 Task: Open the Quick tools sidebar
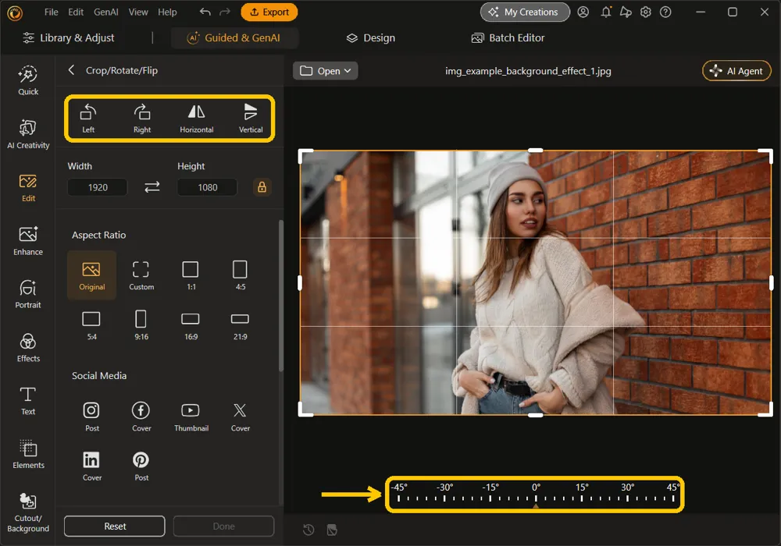(x=28, y=80)
